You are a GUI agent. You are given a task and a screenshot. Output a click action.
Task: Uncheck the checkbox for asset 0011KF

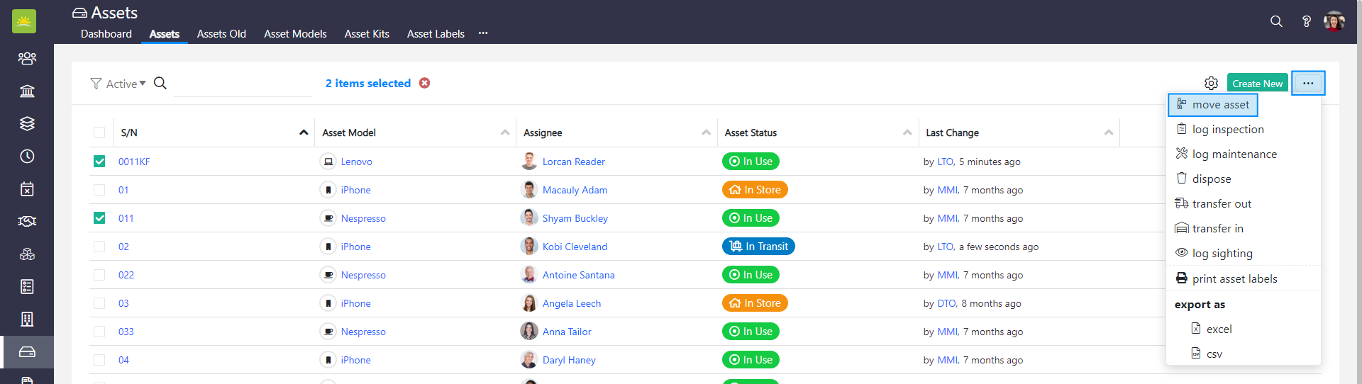(99, 162)
